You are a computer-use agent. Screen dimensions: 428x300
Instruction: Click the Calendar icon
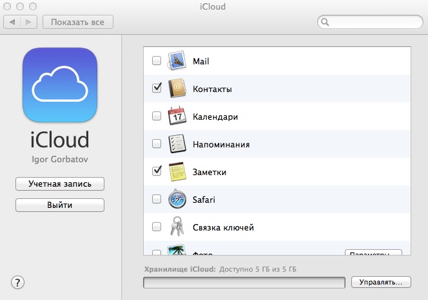click(x=177, y=117)
